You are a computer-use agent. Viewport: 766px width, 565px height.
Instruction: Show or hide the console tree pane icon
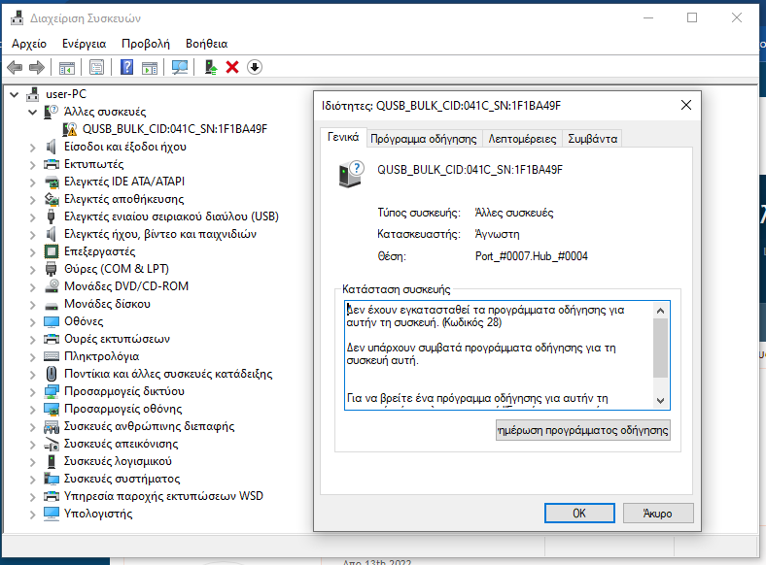click(x=67, y=67)
